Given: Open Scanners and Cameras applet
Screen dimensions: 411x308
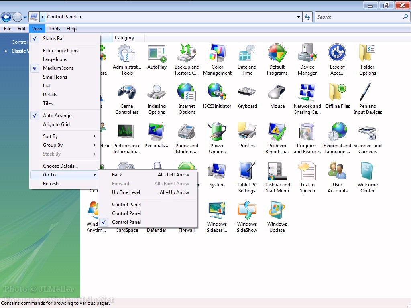Looking at the screenshot, I should pyautogui.click(x=367, y=138).
